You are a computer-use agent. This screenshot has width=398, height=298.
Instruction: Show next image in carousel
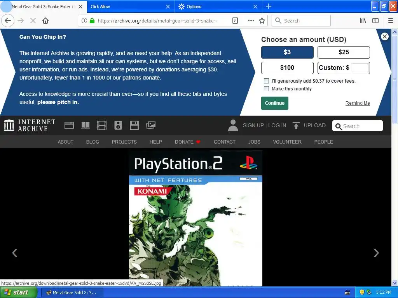(376, 253)
